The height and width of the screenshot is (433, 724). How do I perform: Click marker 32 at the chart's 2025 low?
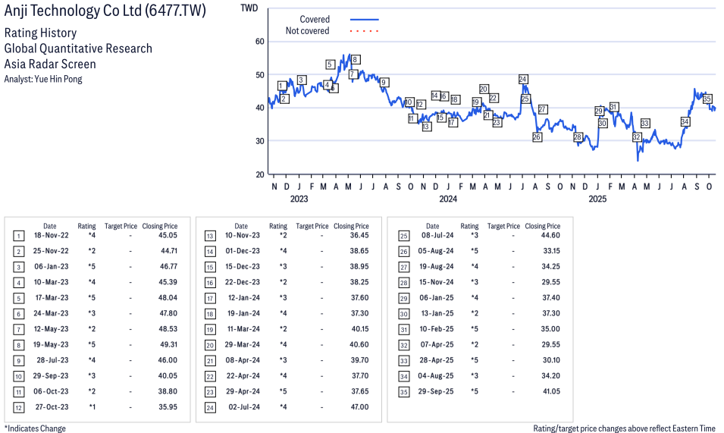637,137
